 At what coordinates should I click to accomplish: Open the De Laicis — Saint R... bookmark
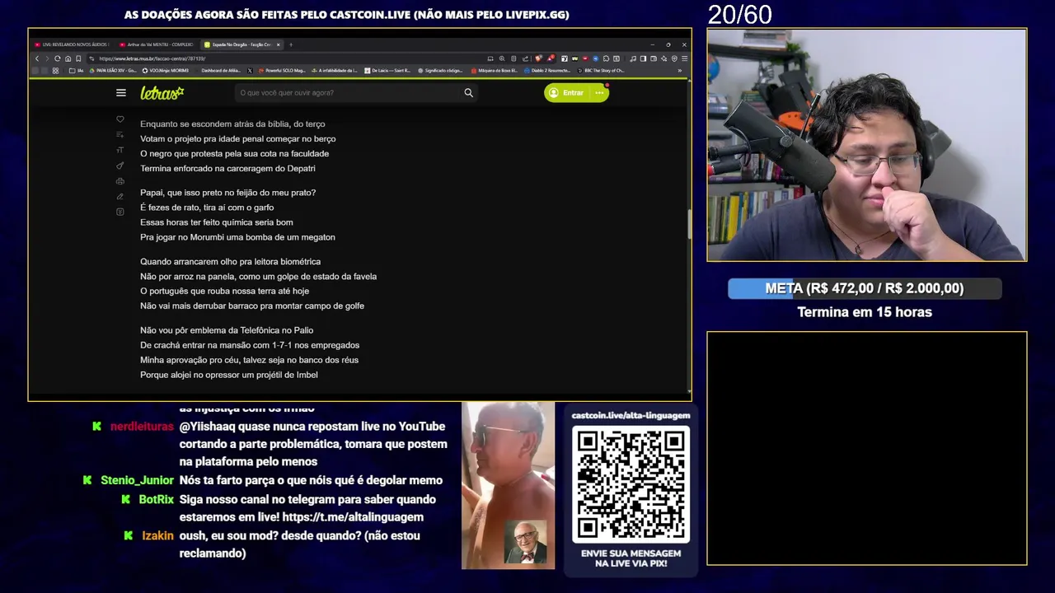click(387, 71)
